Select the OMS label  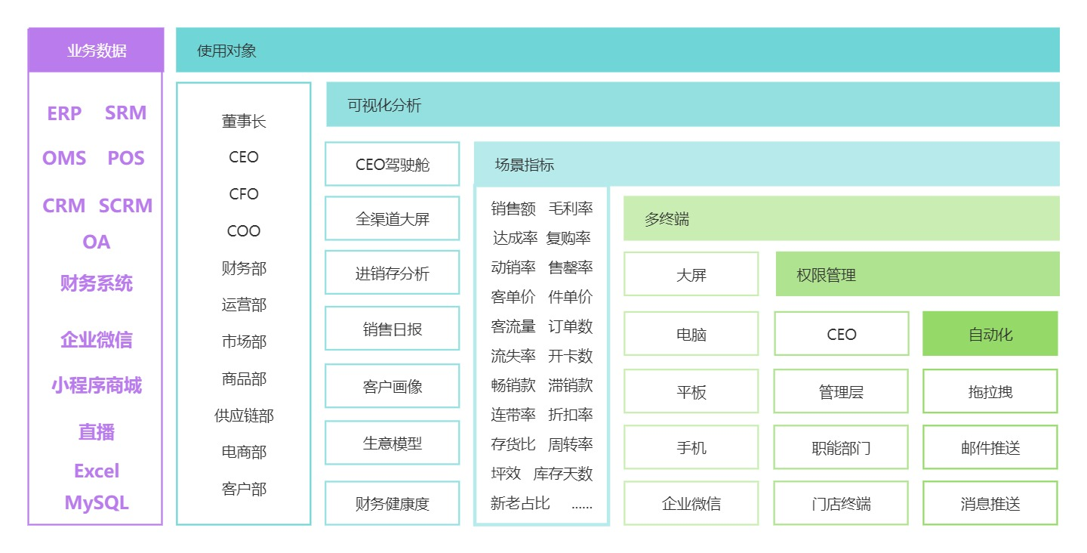click(x=64, y=159)
